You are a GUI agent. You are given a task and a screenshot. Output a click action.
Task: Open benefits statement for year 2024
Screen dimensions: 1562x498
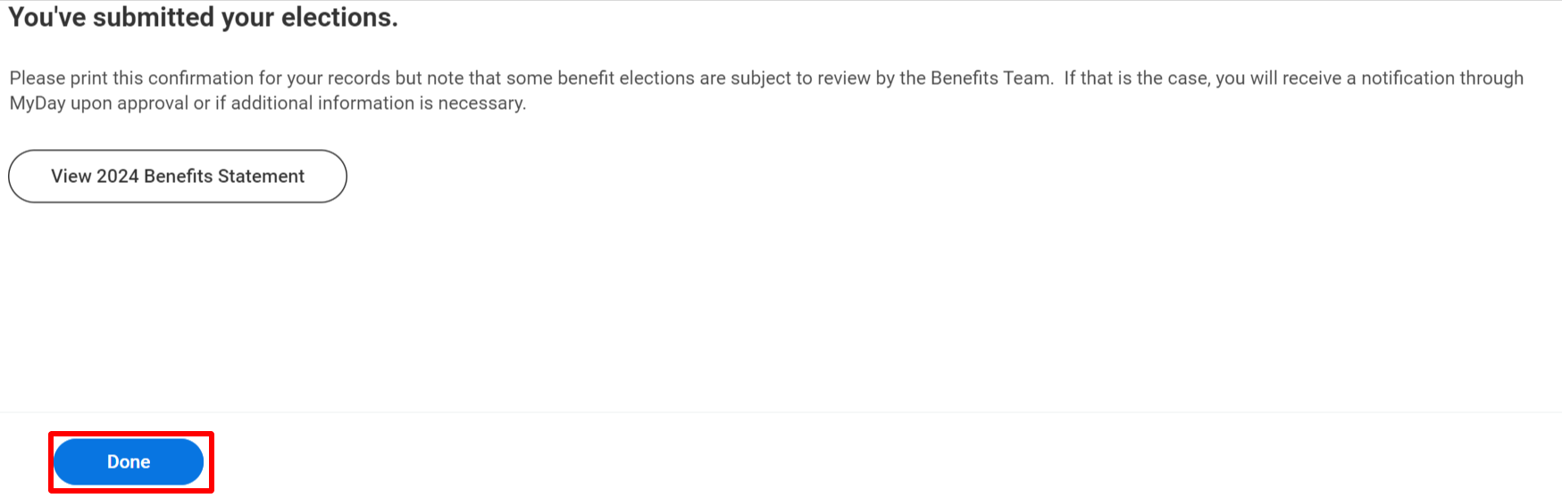pyautogui.click(x=178, y=176)
